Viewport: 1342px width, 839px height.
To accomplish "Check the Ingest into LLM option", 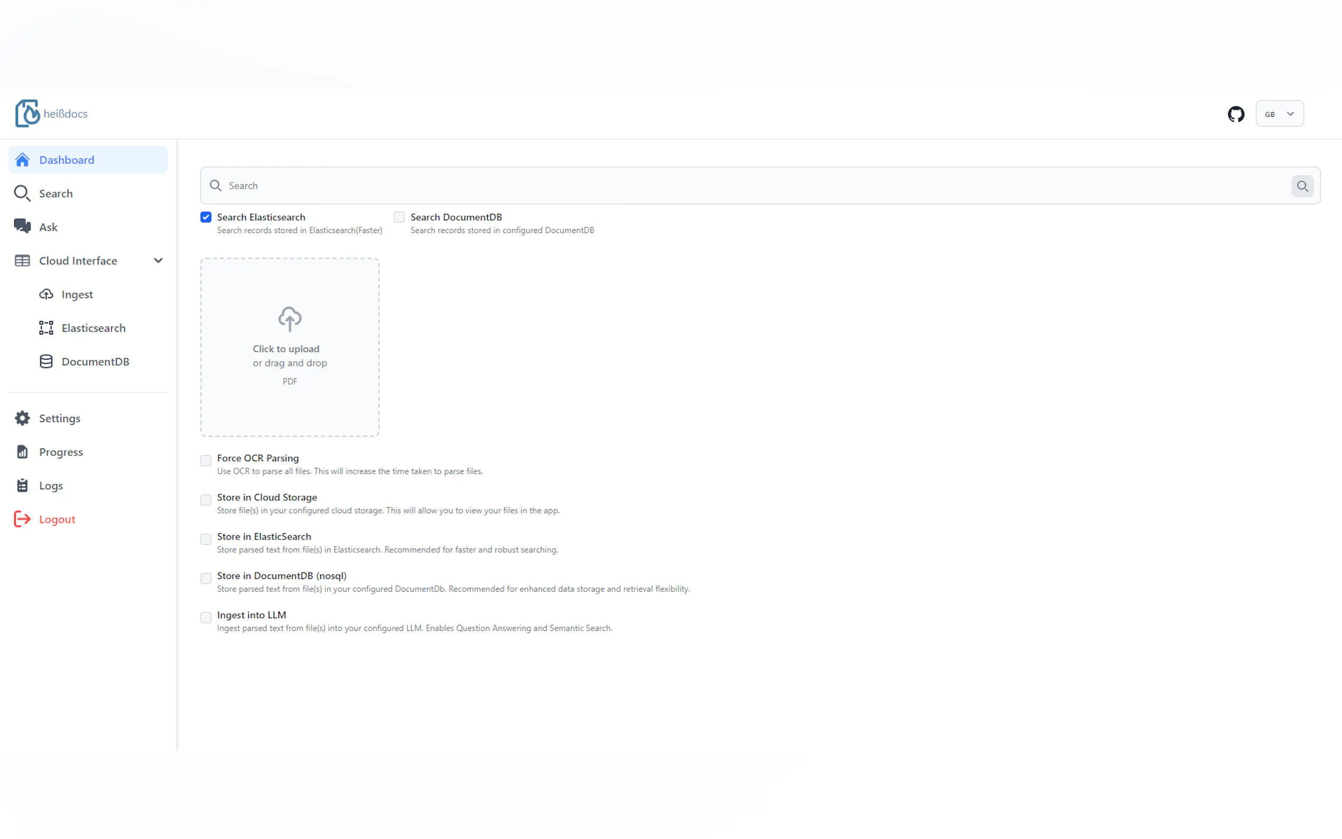I will [206, 618].
